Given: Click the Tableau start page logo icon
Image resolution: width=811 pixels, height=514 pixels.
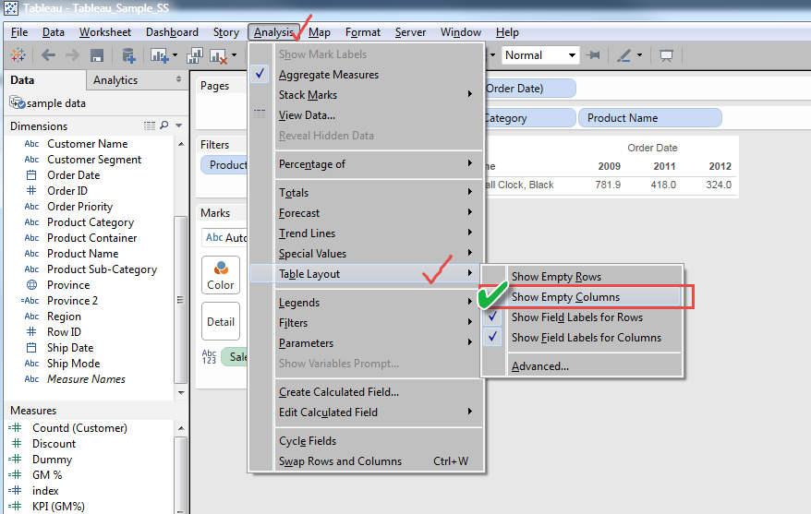Looking at the screenshot, I should point(18,55).
